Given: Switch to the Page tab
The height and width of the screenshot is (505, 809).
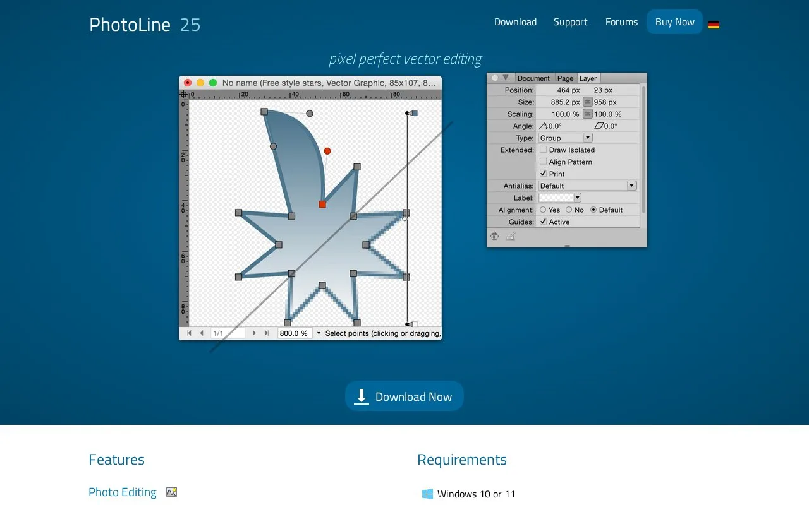Looking at the screenshot, I should click(566, 78).
